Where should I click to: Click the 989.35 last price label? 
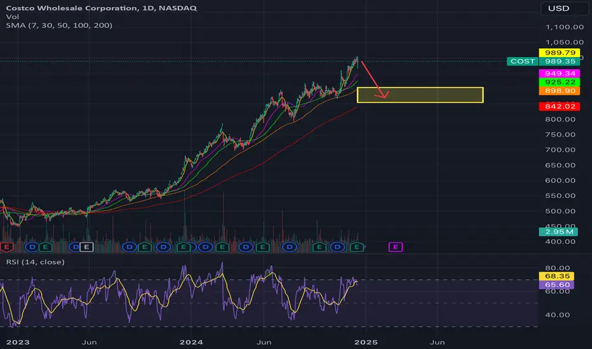pyautogui.click(x=560, y=61)
